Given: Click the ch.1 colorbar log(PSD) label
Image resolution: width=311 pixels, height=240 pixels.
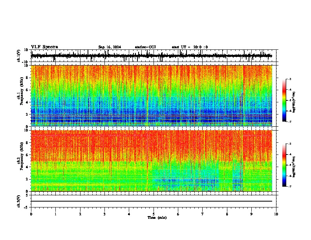Looking at the screenshot, I should point(294,102).
